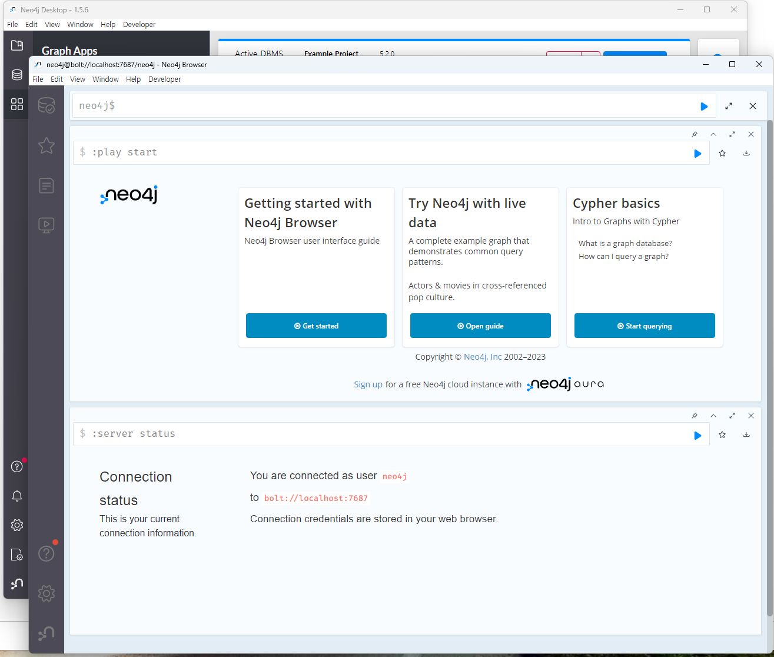This screenshot has width=774, height=657.
Task: Pin the :server status frame
Action: pyautogui.click(x=695, y=416)
